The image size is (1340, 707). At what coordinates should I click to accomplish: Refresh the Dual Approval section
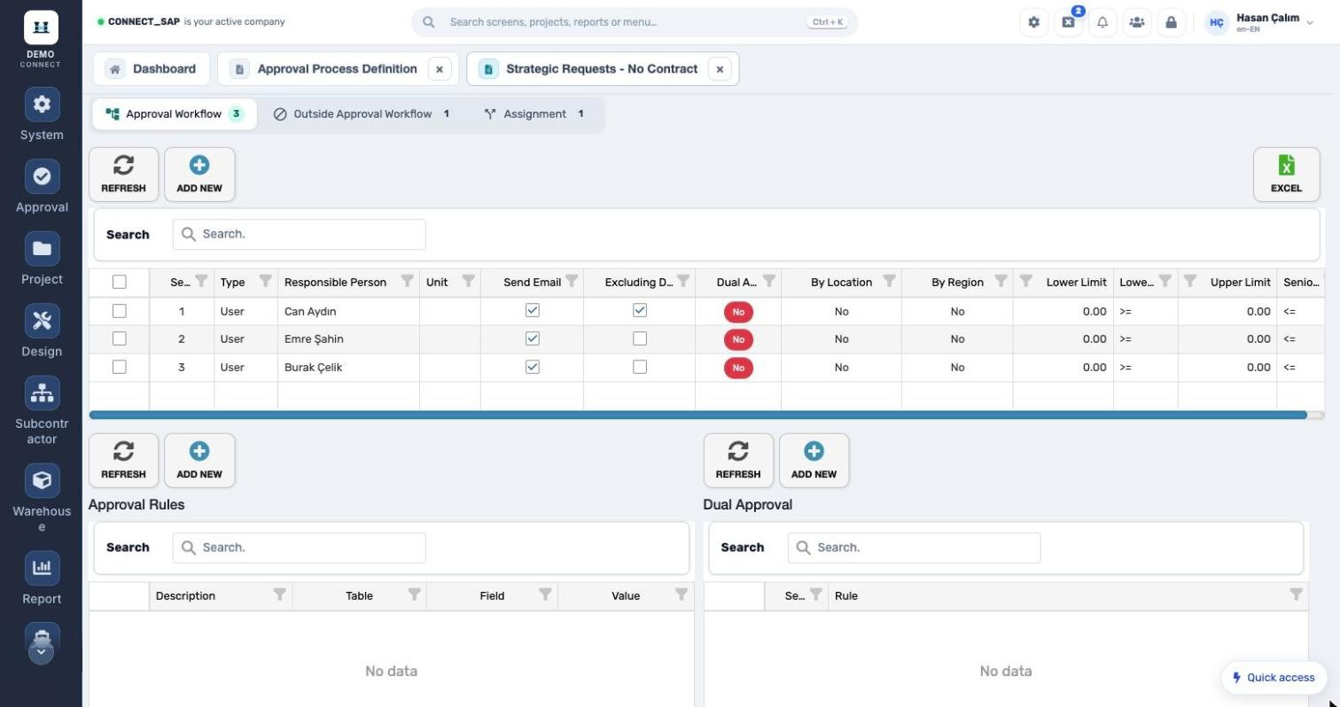(x=738, y=461)
